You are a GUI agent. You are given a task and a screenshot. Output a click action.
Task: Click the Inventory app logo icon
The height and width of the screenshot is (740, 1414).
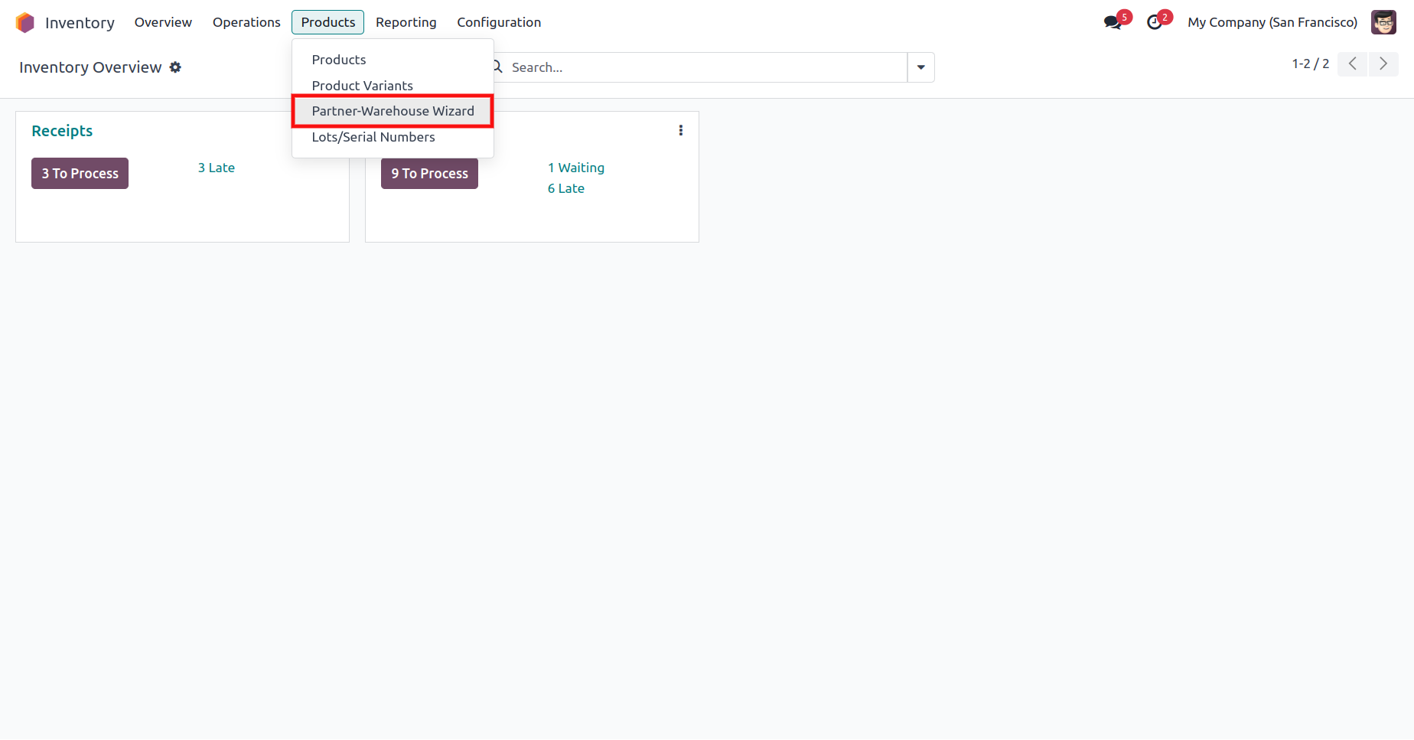(x=25, y=23)
